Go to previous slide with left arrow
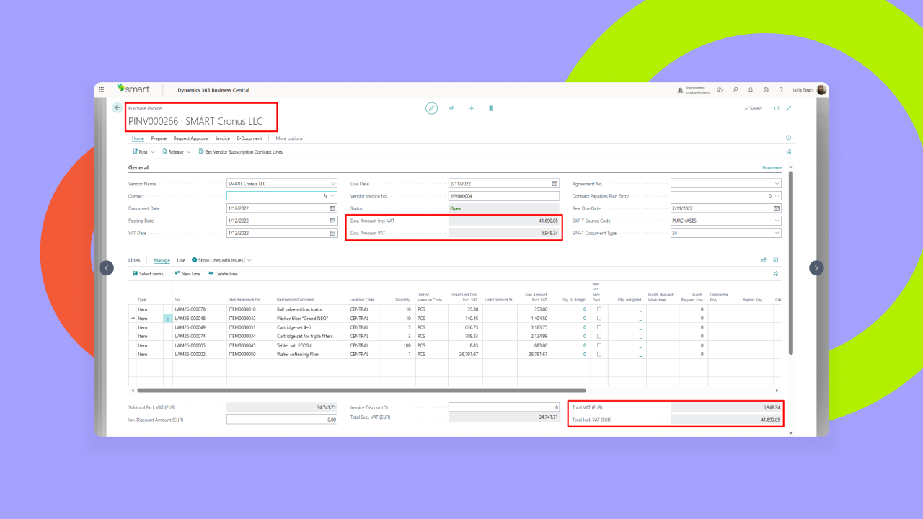The image size is (923, 519). pyautogui.click(x=107, y=267)
